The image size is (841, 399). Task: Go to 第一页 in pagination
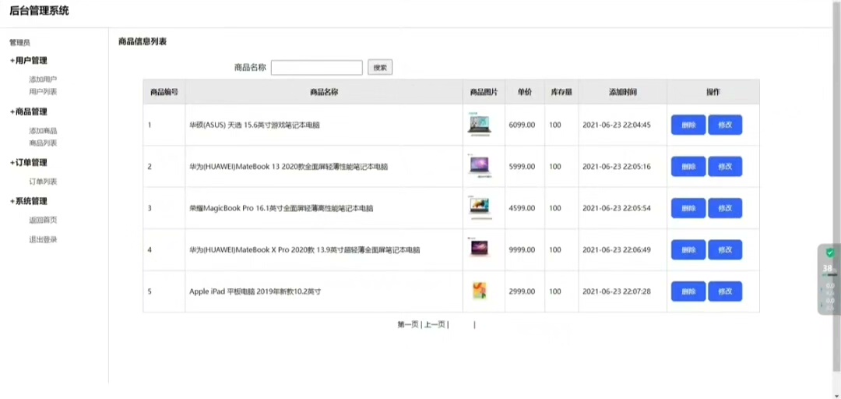407,325
